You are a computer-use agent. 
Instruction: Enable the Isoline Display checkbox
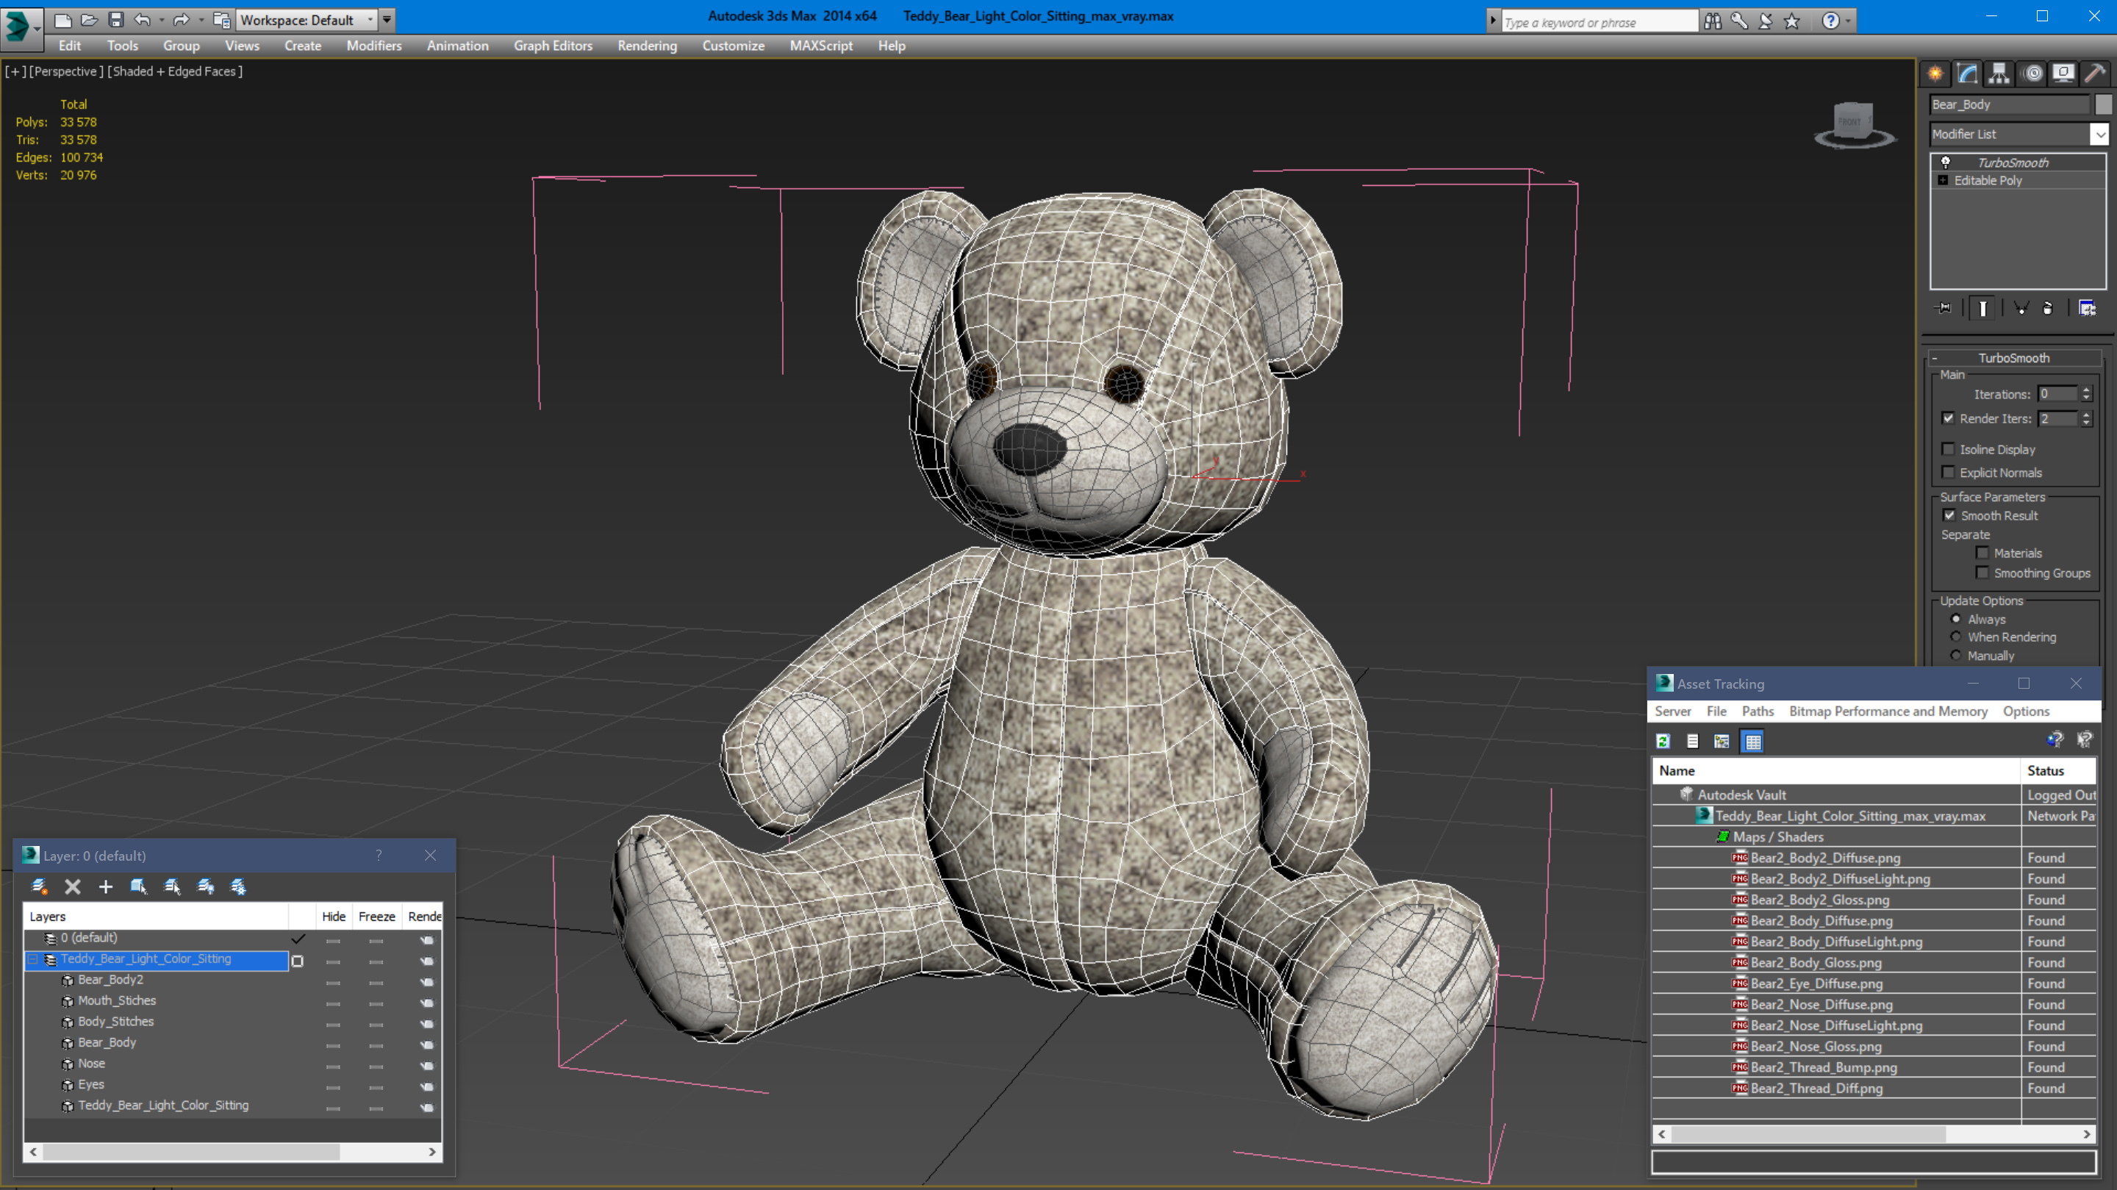pos(1948,448)
